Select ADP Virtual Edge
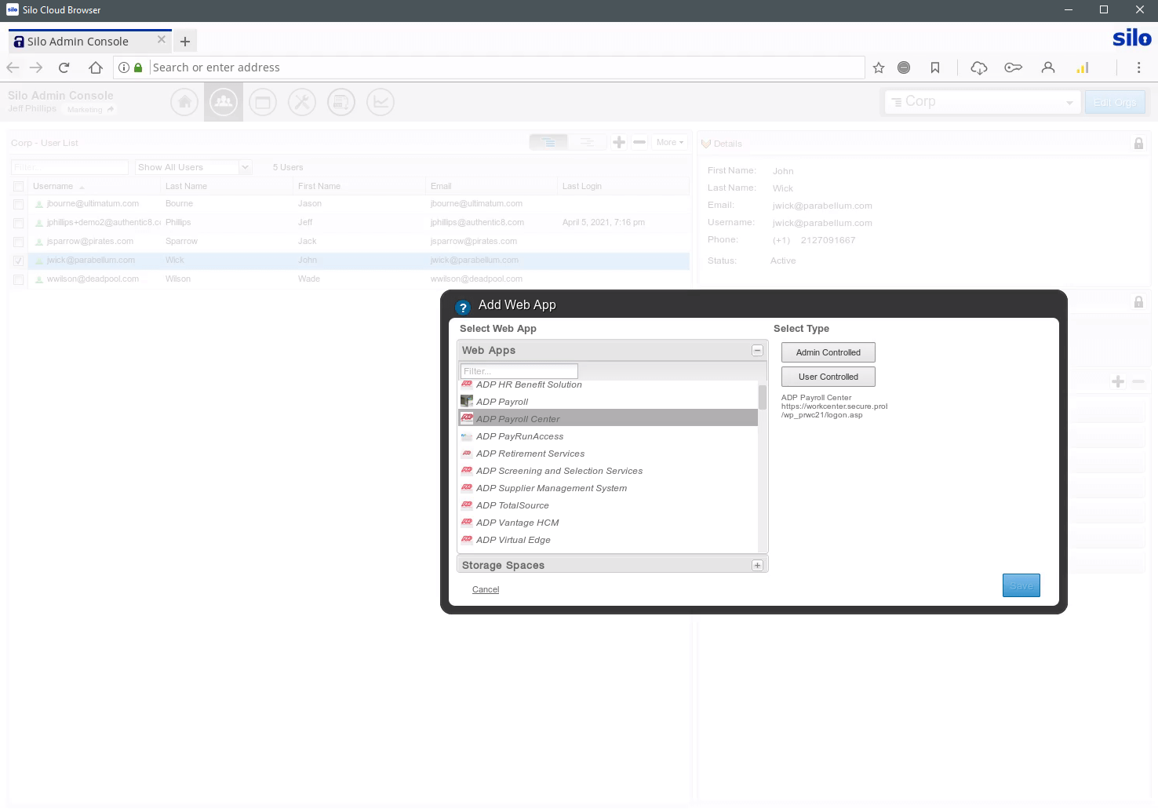1158x809 pixels. [x=608, y=540]
